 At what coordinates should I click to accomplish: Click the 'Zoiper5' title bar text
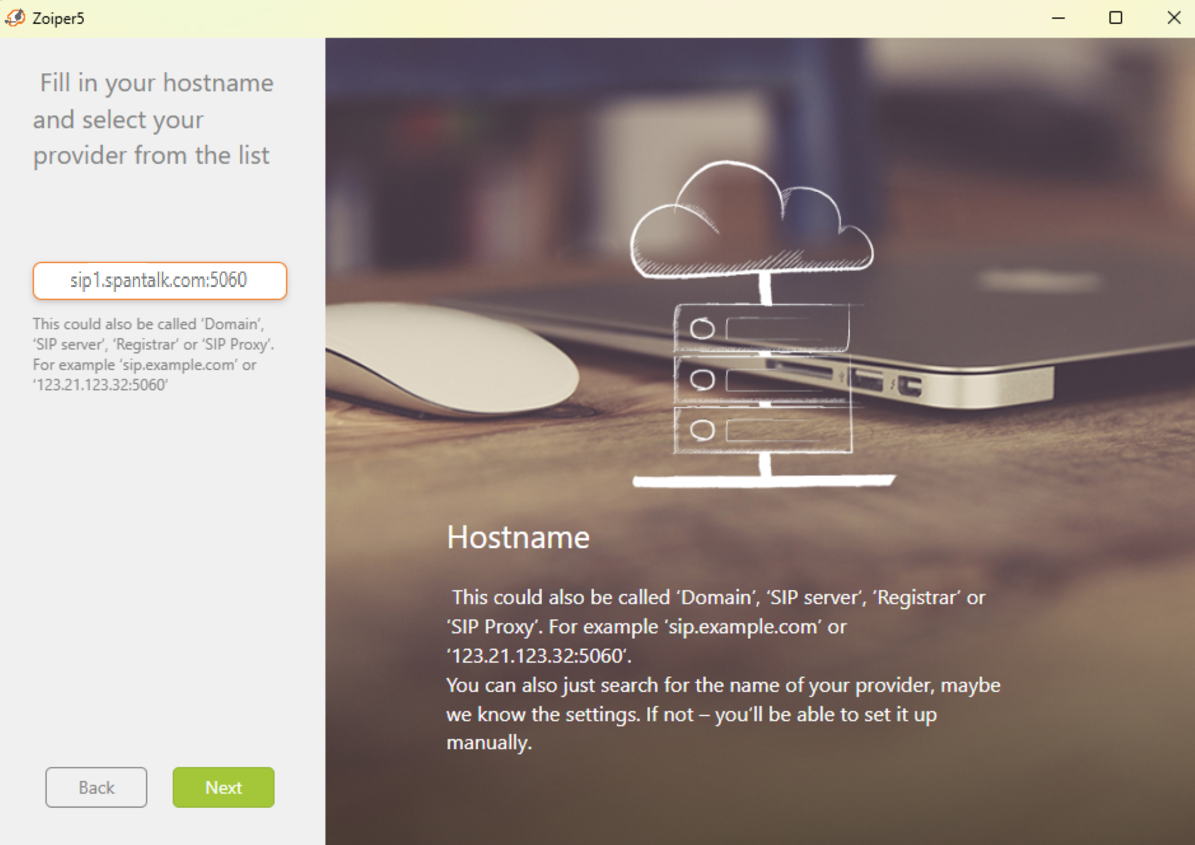[58, 18]
